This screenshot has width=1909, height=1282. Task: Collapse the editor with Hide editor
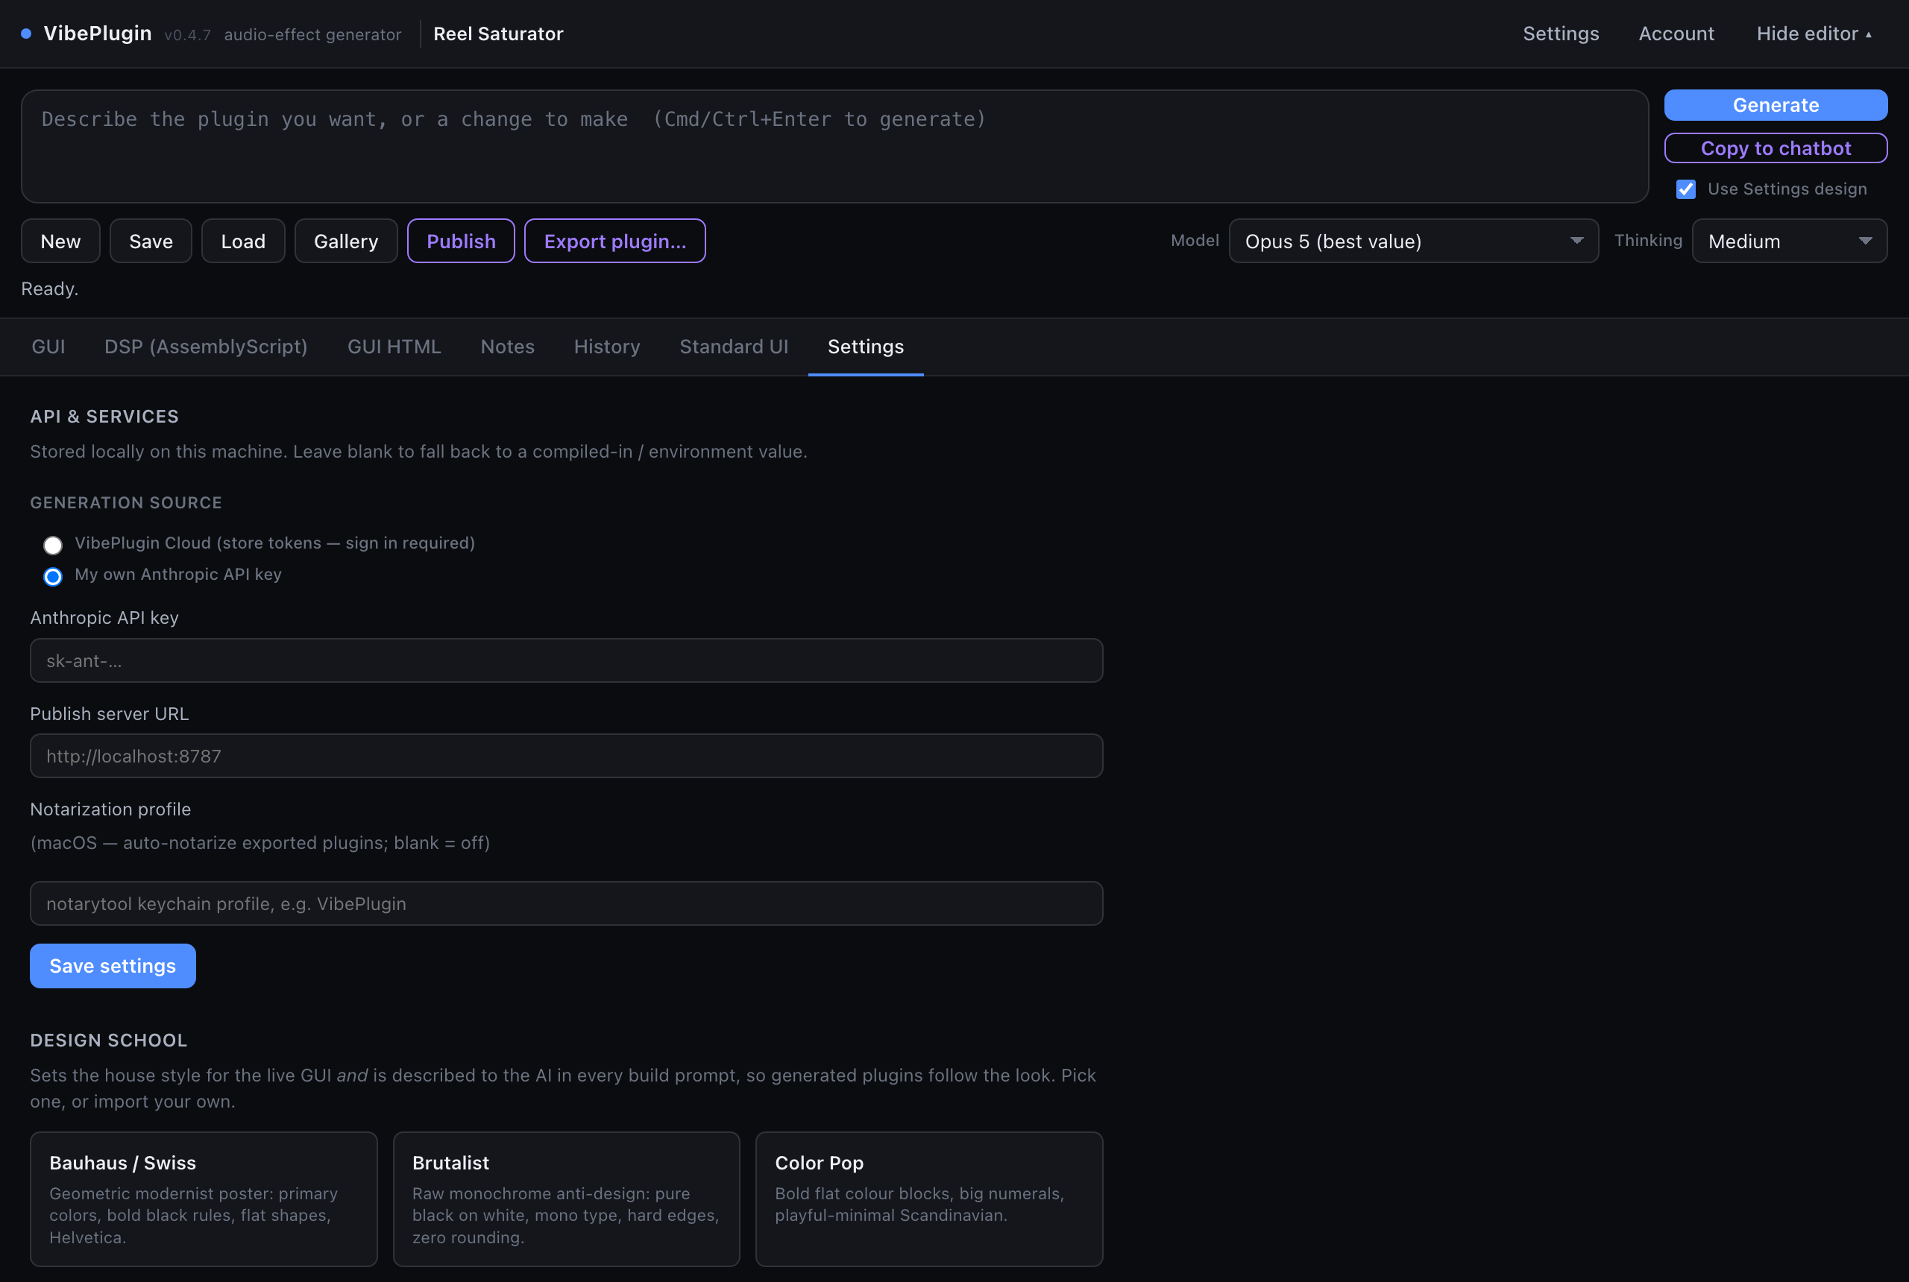click(x=1814, y=34)
